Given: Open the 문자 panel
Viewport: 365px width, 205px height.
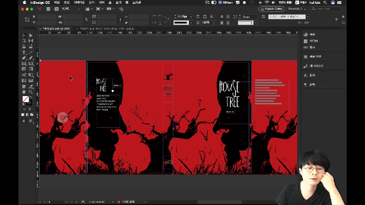Looking at the screenshot, I should coord(312,76).
